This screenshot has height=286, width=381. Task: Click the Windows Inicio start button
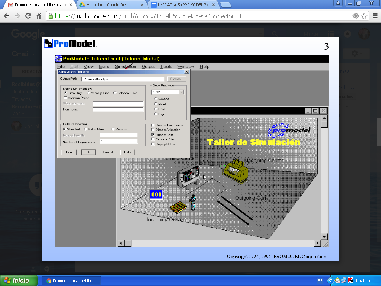point(19,280)
